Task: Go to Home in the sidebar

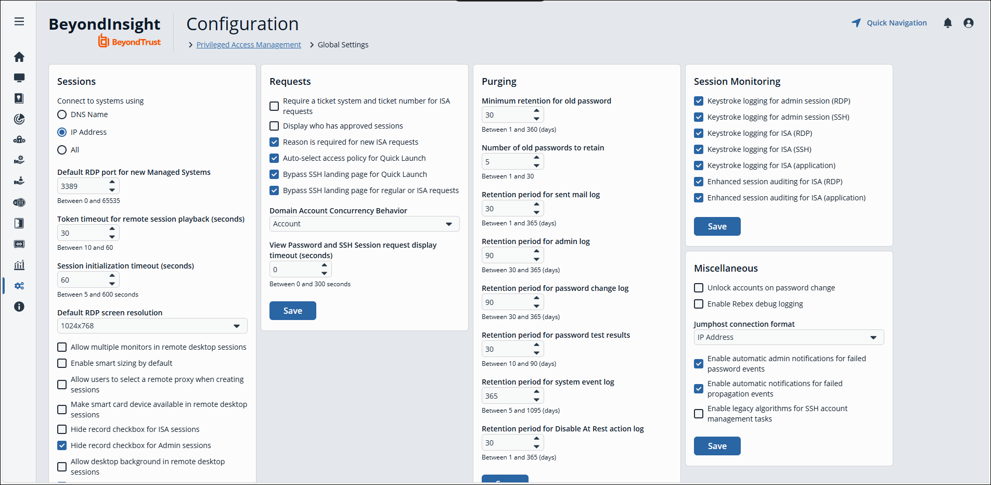Action: pyautogui.click(x=19, y=57)
